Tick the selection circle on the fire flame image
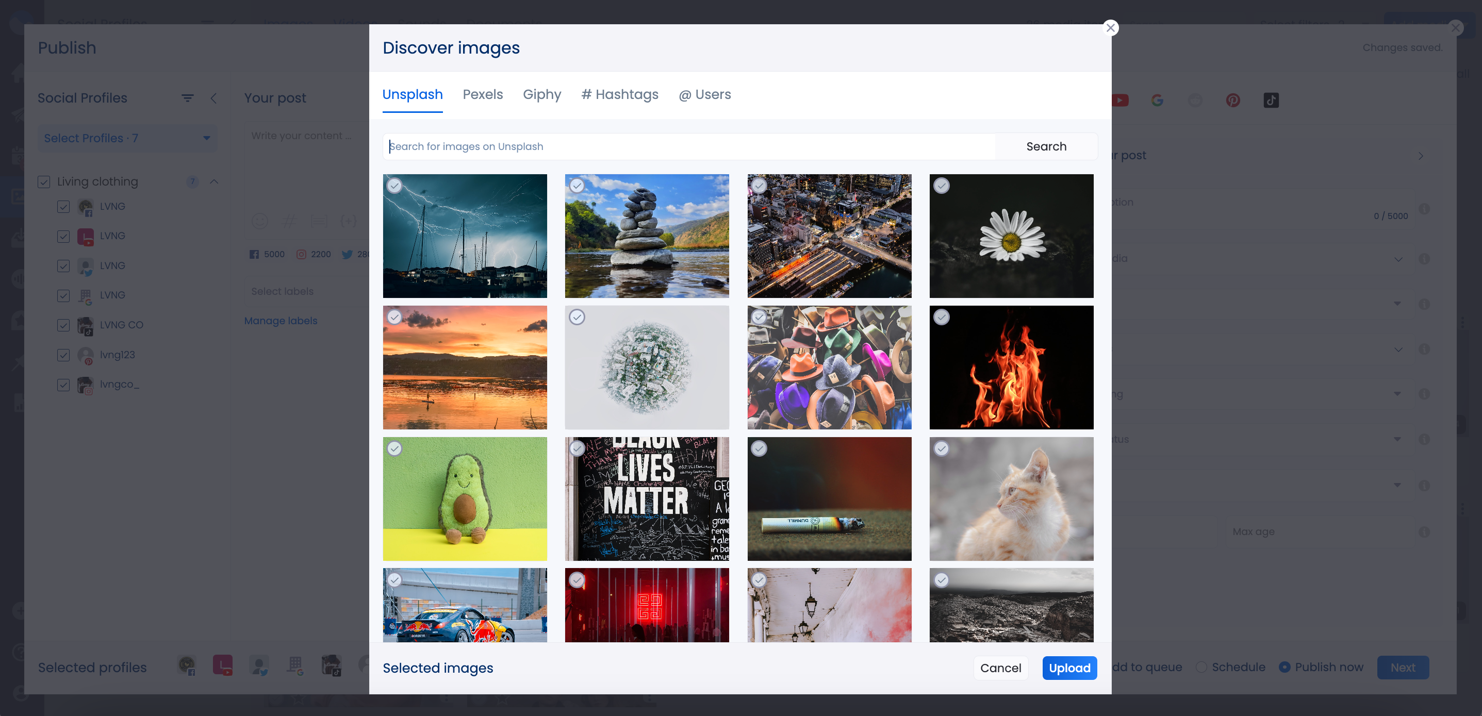This screenshot has height=716, width=1482. point(941,317)
